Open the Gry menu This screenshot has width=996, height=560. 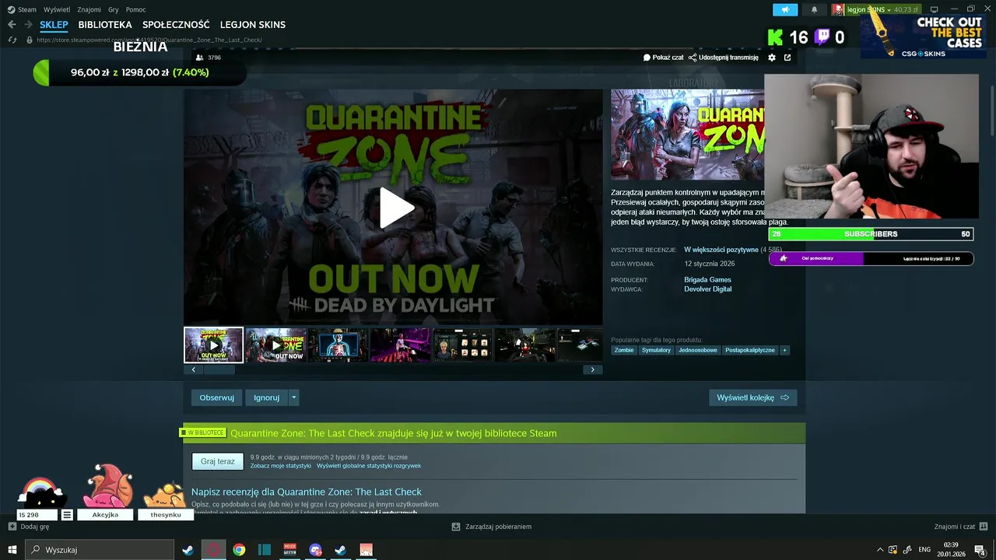[x=114, y=9]
